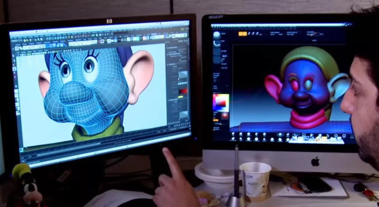
Task: Click the Firefox icon in the dock
Action: 318,139
